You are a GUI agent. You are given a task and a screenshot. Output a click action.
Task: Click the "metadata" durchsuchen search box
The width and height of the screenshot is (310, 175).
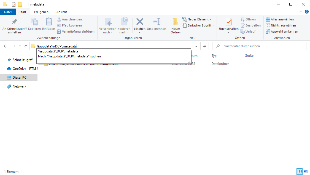point(259,46)
